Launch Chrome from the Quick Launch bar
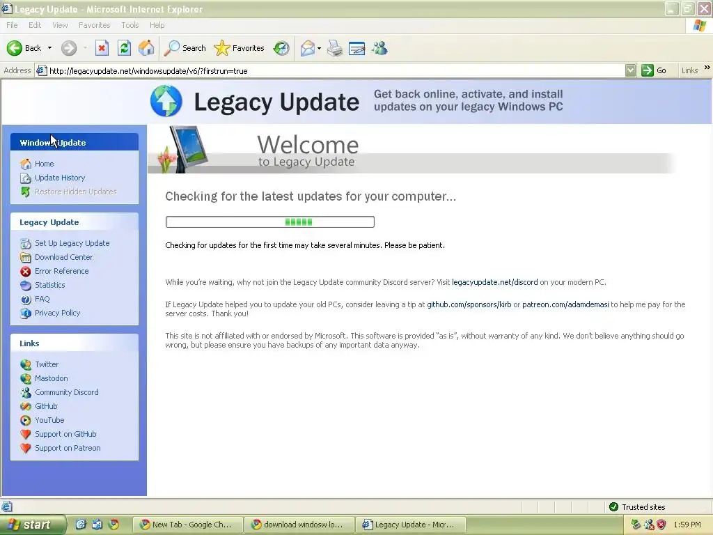This screenshot has height=535, width=713. coord(113,525)
